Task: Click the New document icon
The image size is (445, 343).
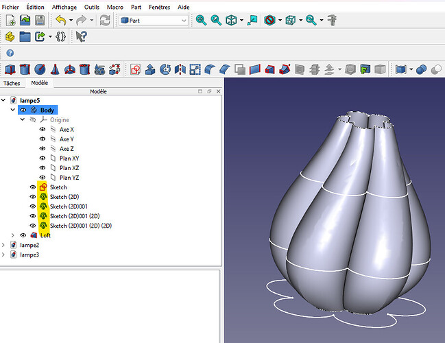Action: (x=10, y=21)
